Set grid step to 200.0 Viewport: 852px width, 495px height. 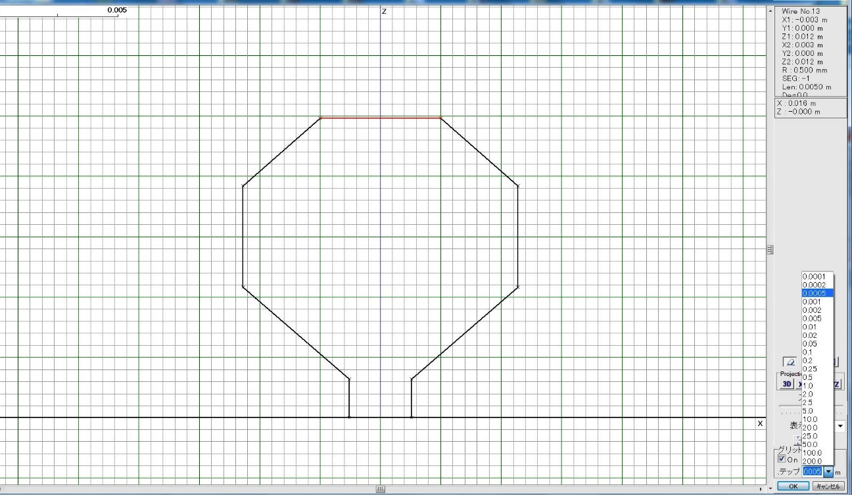(x=818, y=461)
